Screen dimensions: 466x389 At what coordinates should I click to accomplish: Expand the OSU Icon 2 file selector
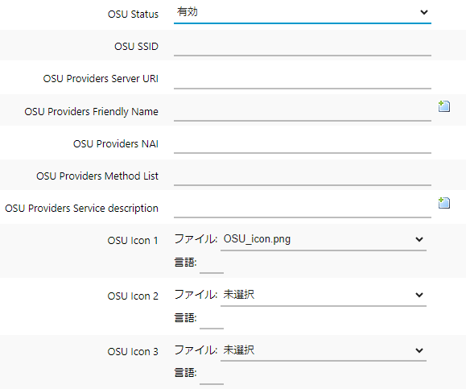pyautogui.click(x=324, y=295)
